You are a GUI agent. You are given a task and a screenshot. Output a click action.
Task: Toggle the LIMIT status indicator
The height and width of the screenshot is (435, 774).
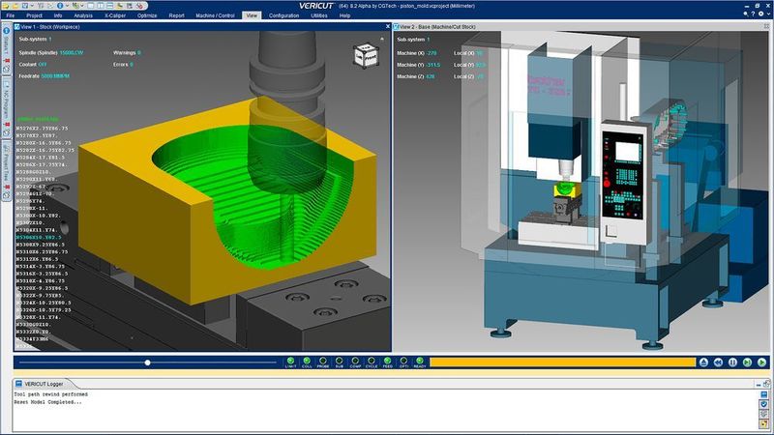coord(291,362)
